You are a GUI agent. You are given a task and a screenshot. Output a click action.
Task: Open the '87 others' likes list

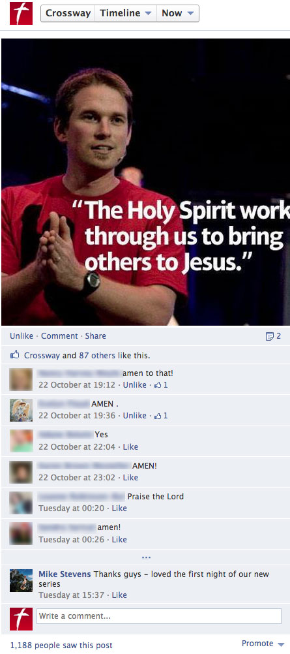97,356
